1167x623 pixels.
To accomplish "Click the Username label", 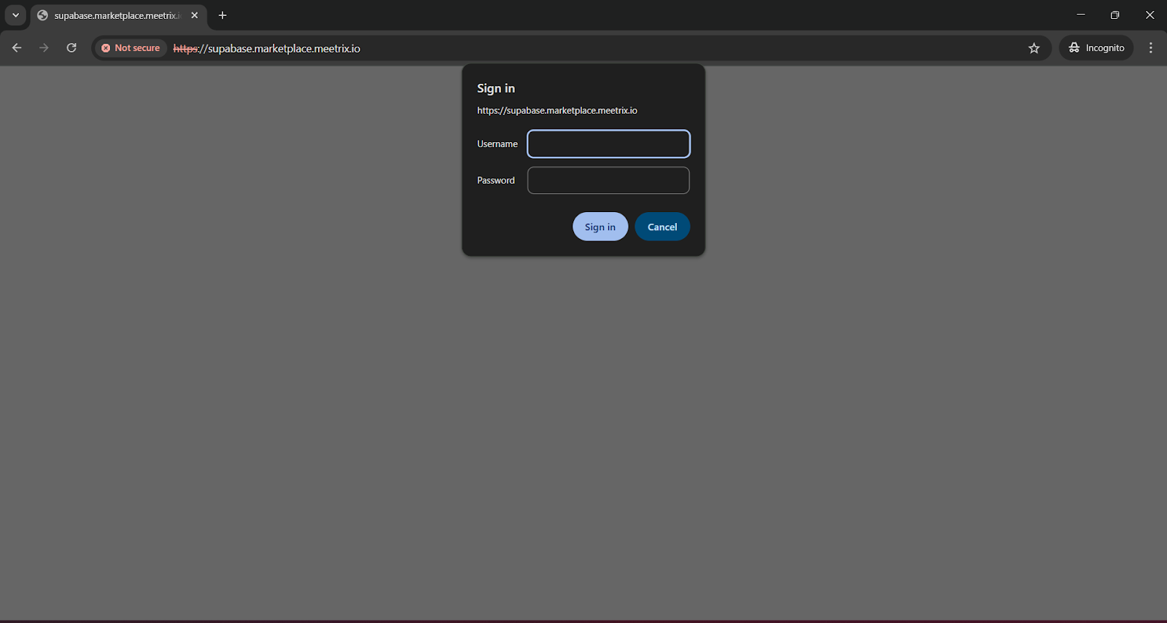I will click(497, 144).
